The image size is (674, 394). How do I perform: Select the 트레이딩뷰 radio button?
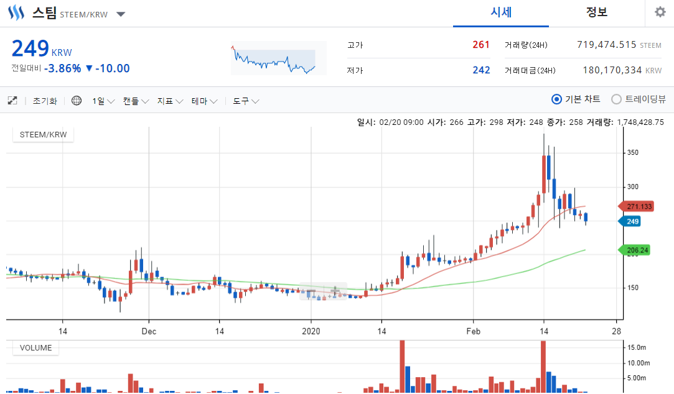click(616, 99)
